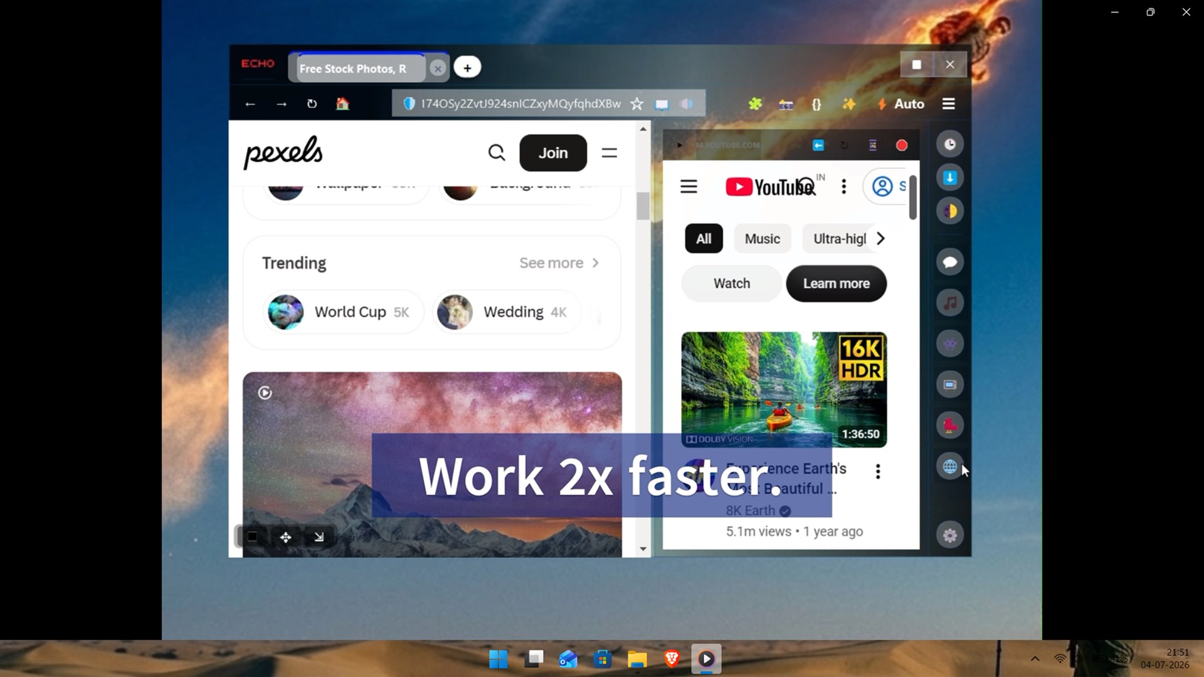Click the half-shaded speaker icon in address bar

(687, 104)
